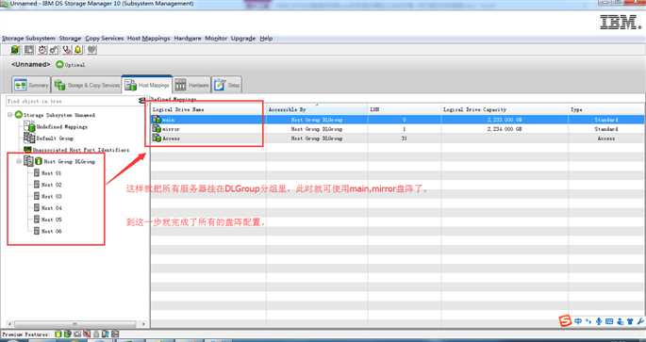Click the red Sogou S input icon
This screenshot has height=342, width=646.
[565, 320]
